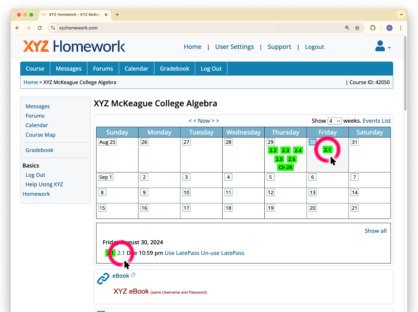Screen dimensions: 418x312
Task: Open the Show weeks dropdown
Action: point(334,121)
